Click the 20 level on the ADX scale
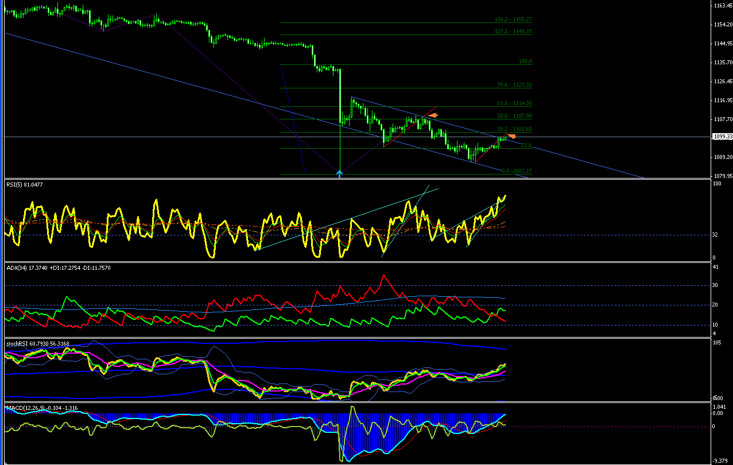Image resolution: width=733 pixels, height=465 pixels. pos(715,305)
